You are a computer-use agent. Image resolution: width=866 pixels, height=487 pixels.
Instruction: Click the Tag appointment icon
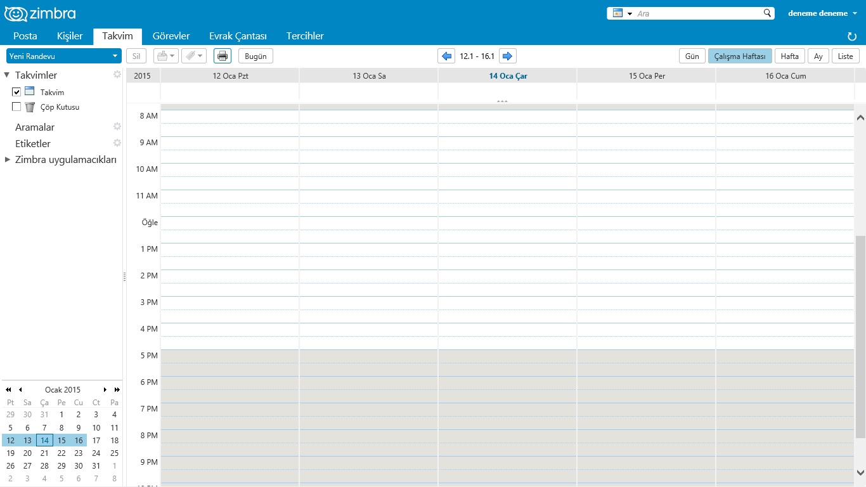point(190,56)
